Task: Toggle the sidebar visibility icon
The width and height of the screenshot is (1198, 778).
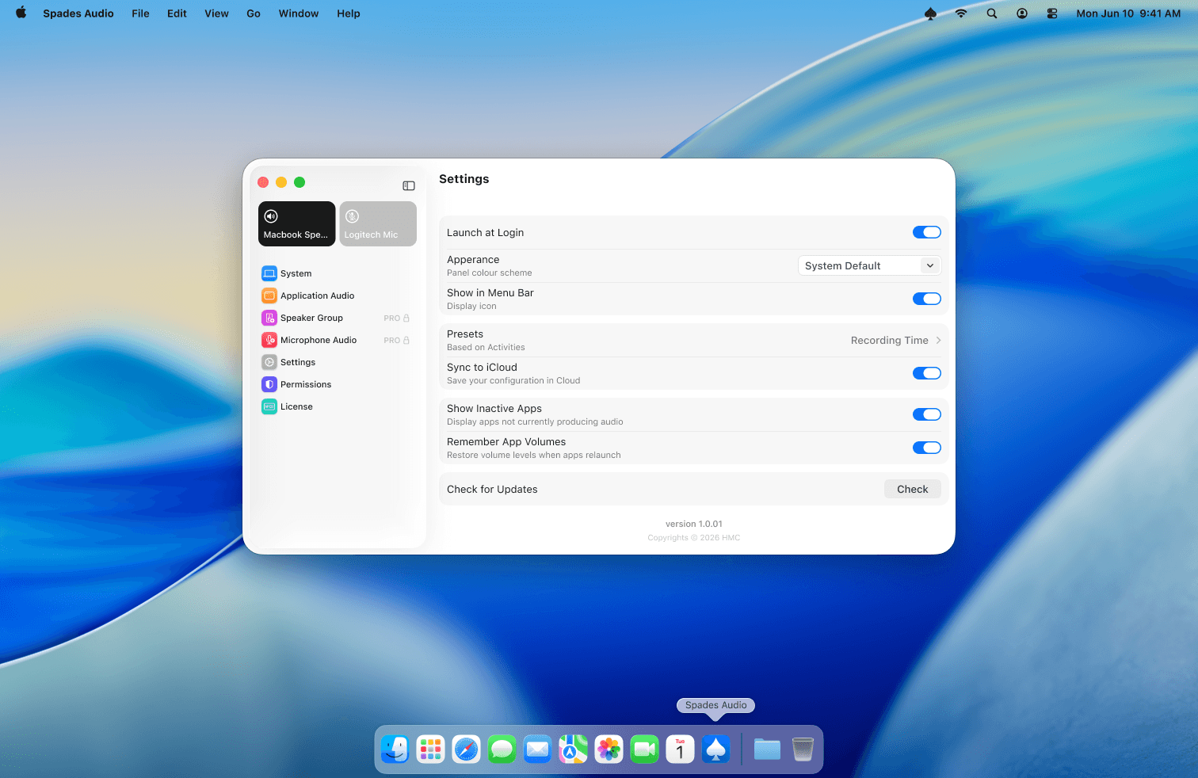Action: [x=409, y=185]
